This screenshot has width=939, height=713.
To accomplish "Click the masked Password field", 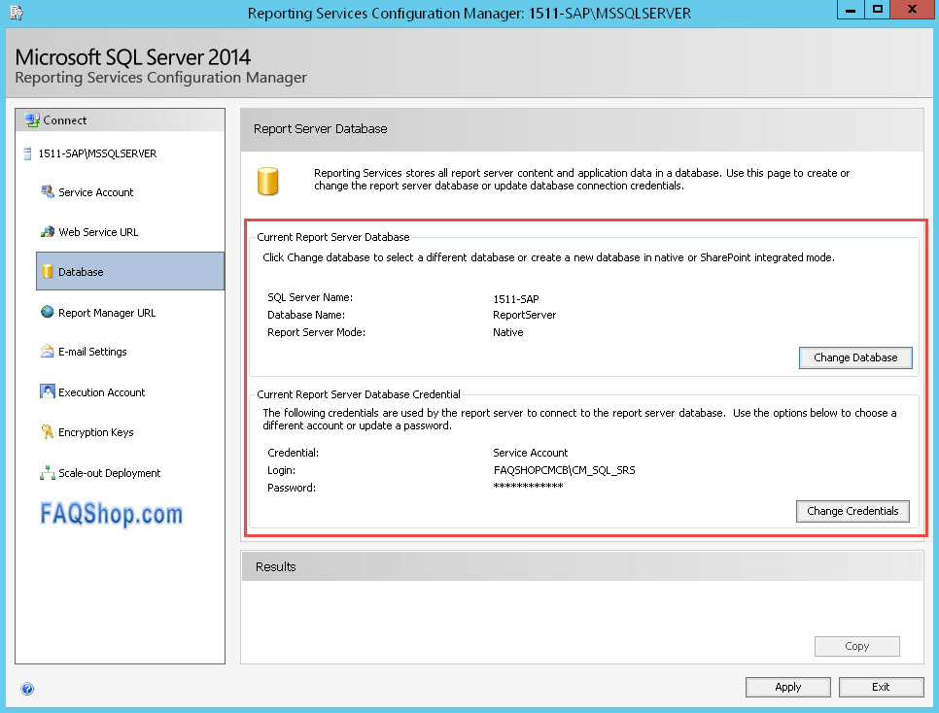I will (x=530, y=487).
